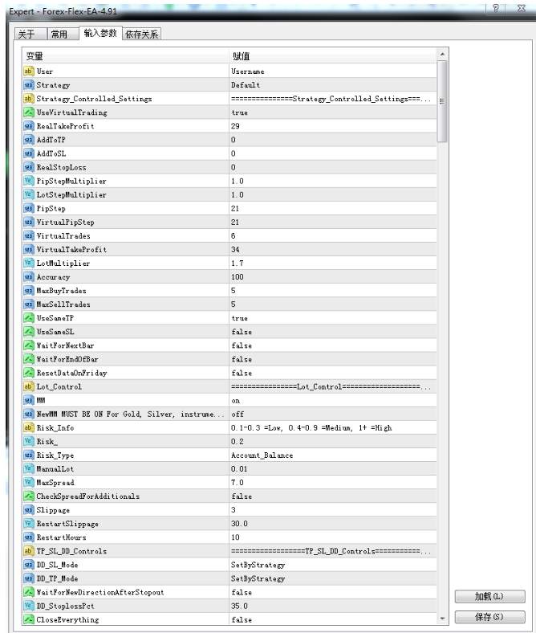Click the icon beside Accuracy
The width and height of the screenshot is (536, 633).
coord(28,277)
